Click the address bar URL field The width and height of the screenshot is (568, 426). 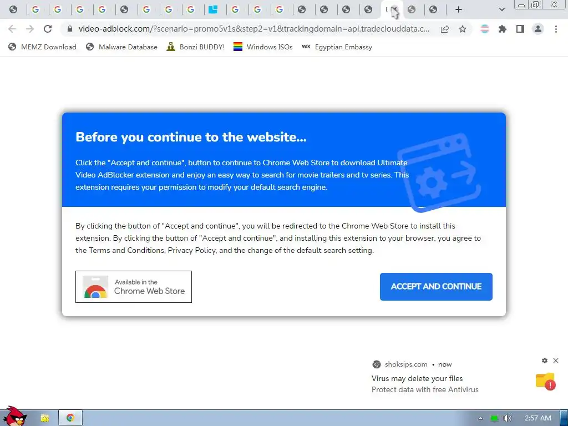coord(254,29)
